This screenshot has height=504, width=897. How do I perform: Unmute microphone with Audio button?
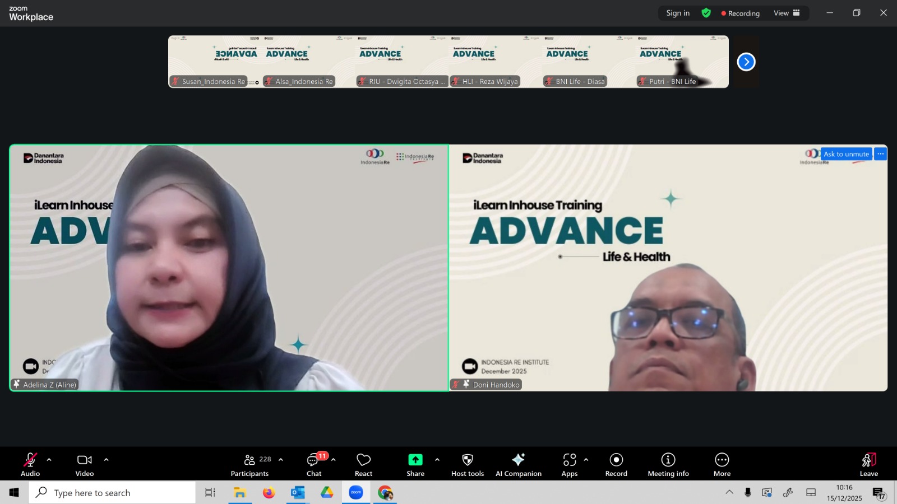click(x=30, y=465)
